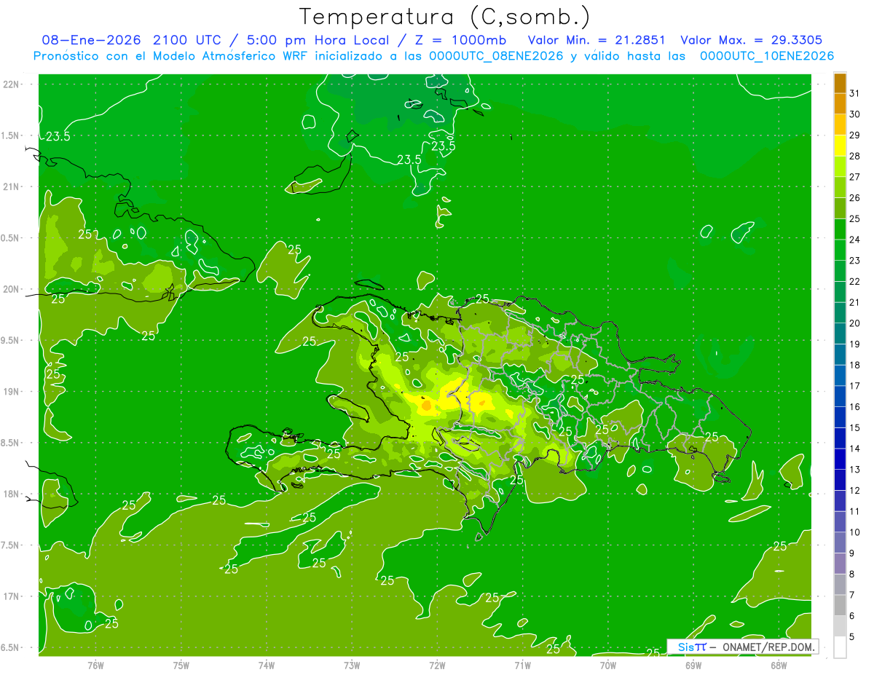Click the '8.5N' latitude axis label
This screenshot has width=874, height=675.
11,443
